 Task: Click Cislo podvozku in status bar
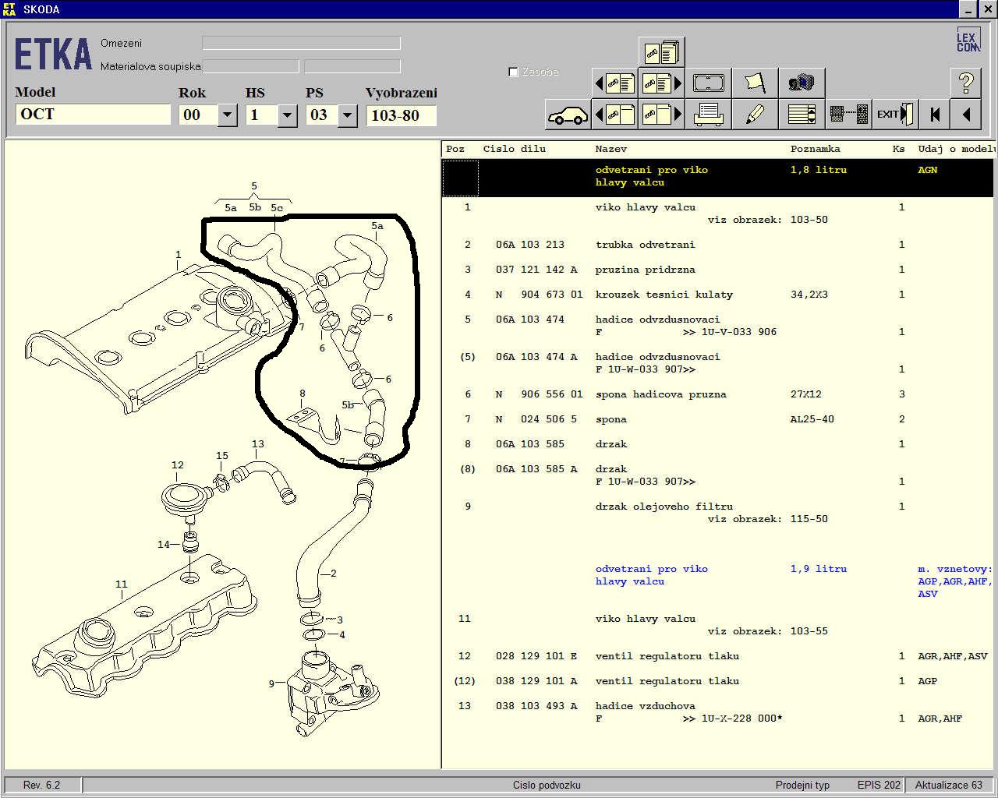pos(547,785)
